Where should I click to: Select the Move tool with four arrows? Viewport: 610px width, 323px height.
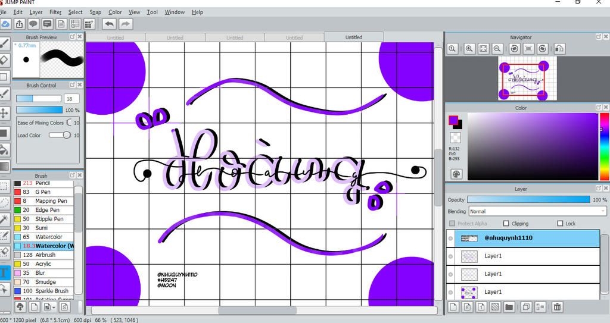pos(4,113)
